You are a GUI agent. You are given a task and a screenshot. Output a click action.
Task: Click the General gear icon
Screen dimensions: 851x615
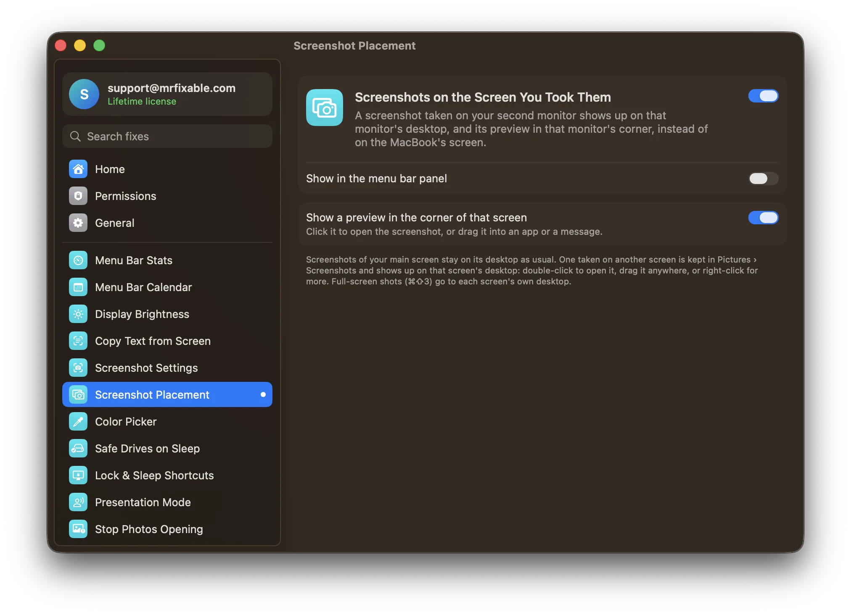(78, 223)
